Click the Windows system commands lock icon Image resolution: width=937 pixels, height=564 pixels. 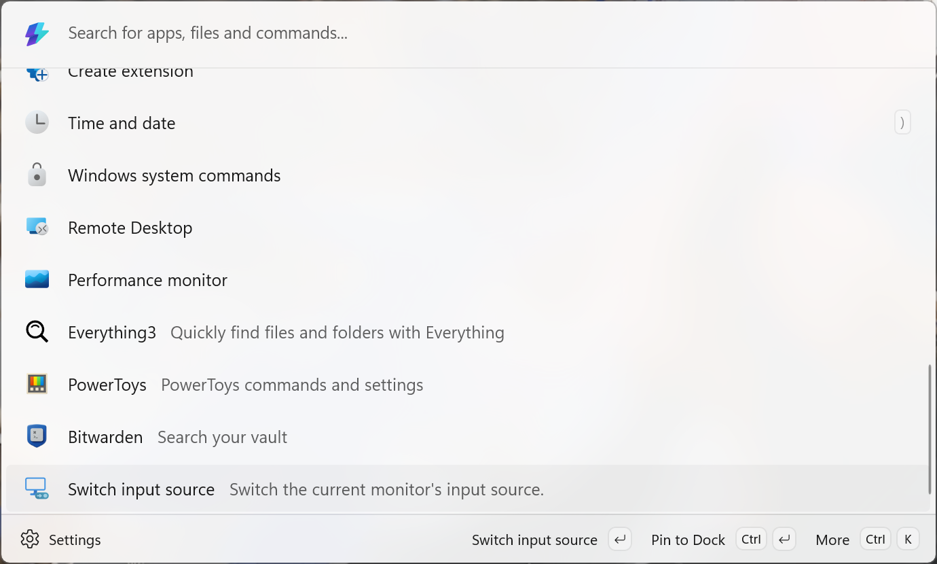[x=37, y=175]
